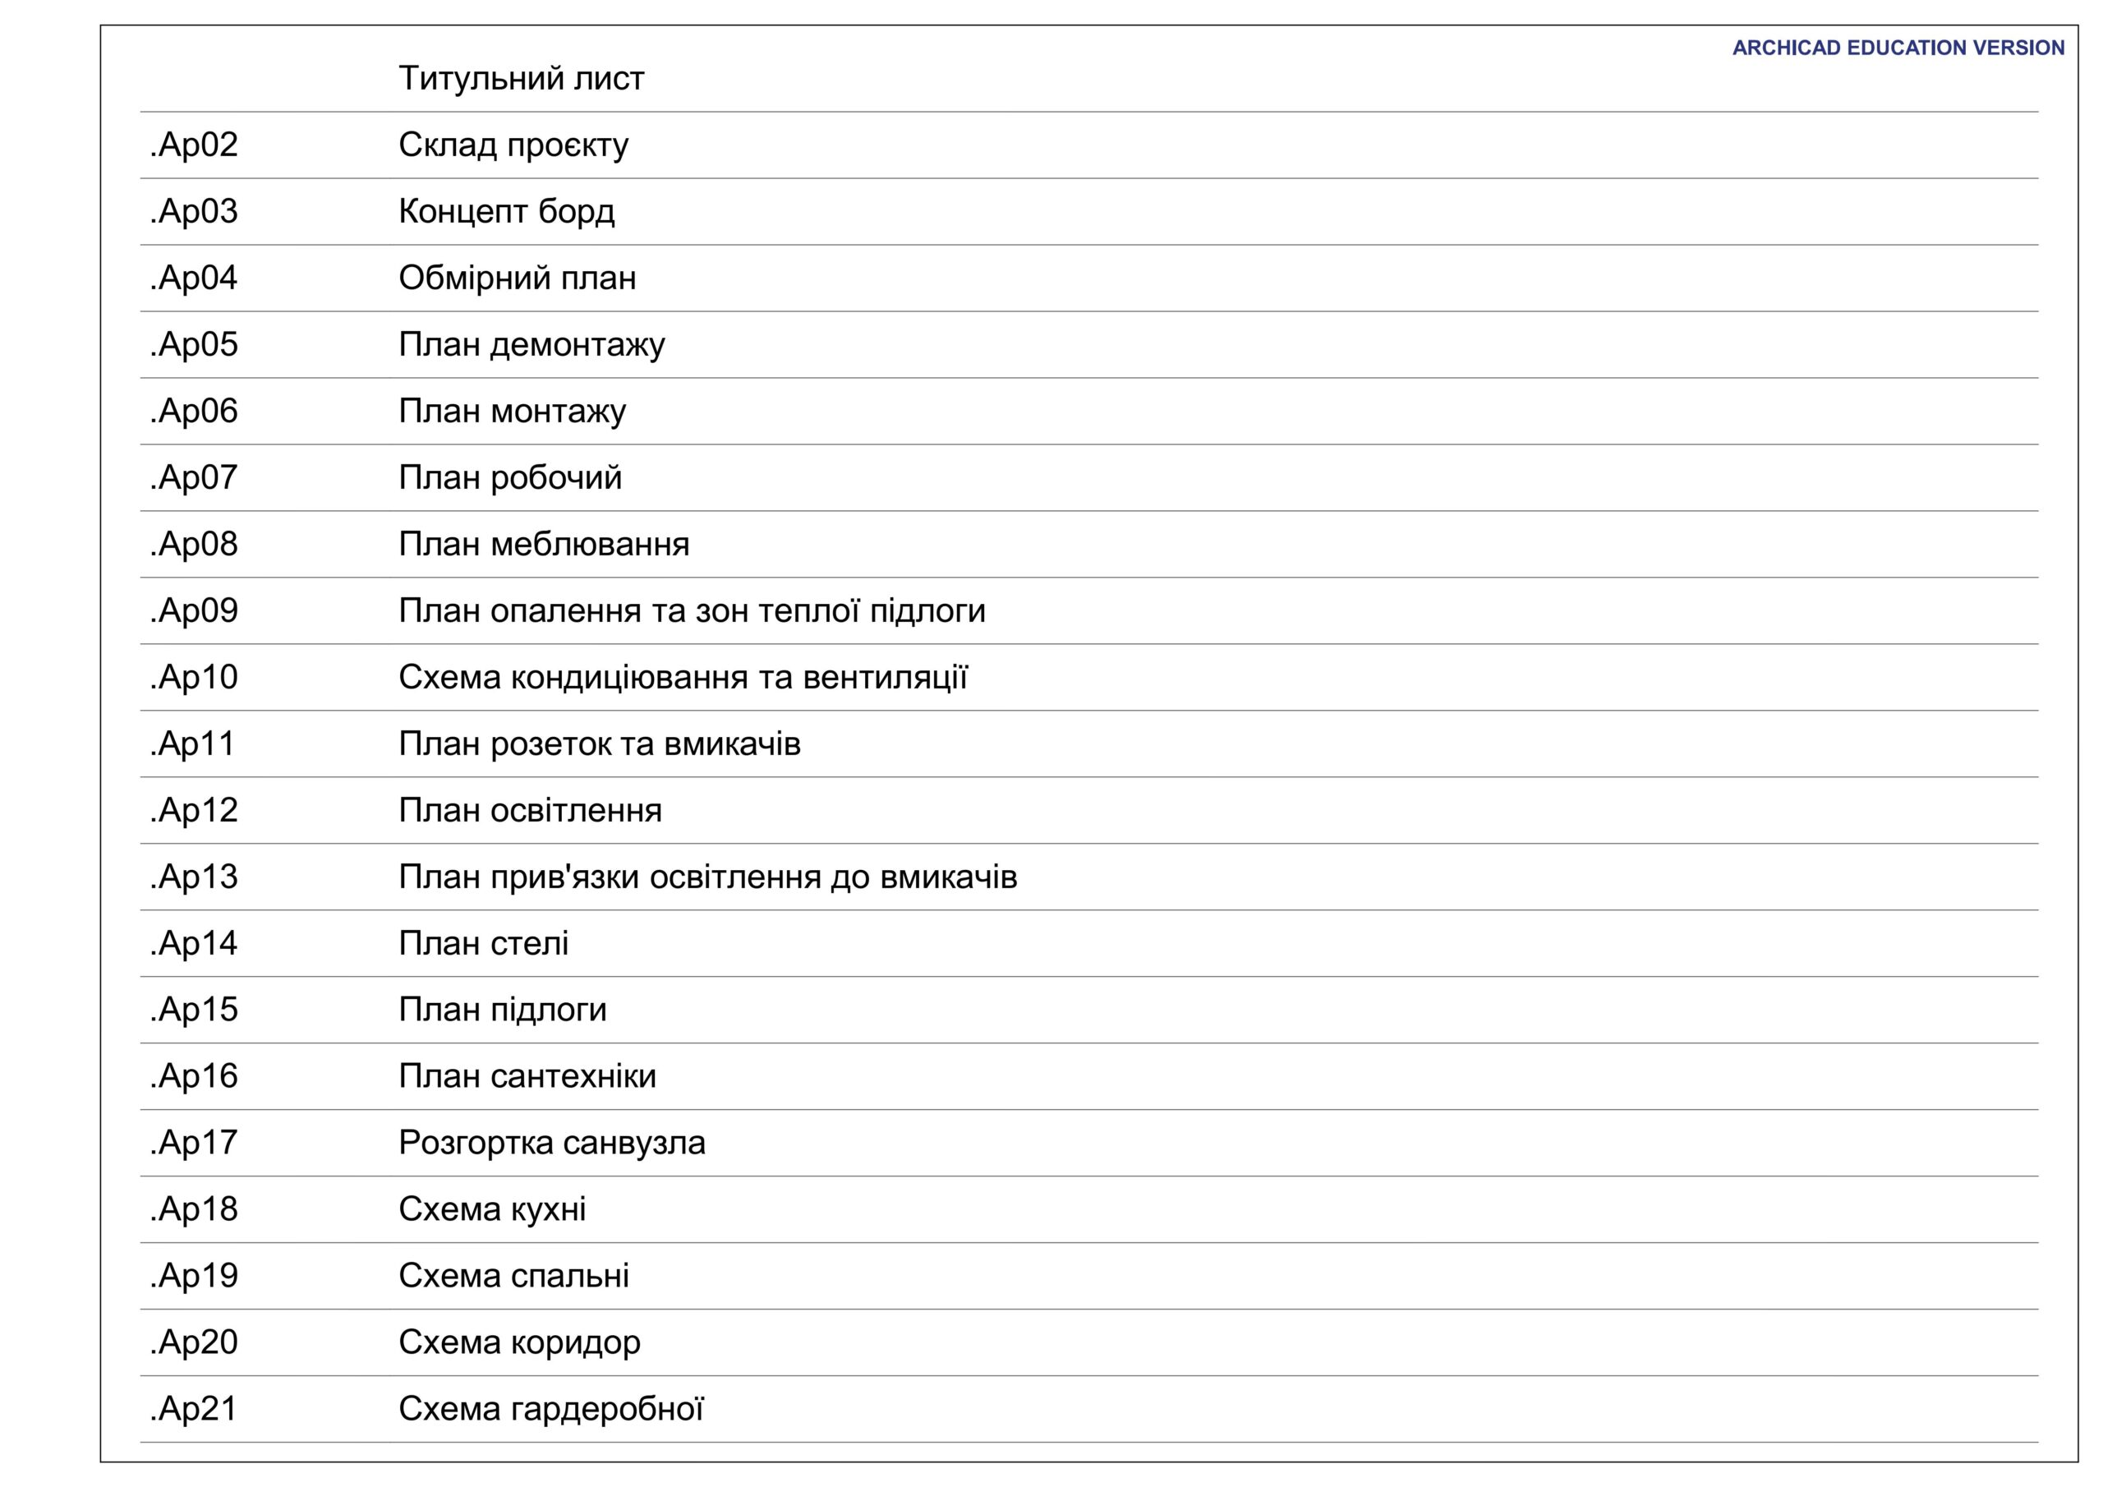The height and width of the screenshot is (1487, 2103).
Task: Click the ARCHICAD EDUCATION VERSION watermark
Action: pos(1898,48)
